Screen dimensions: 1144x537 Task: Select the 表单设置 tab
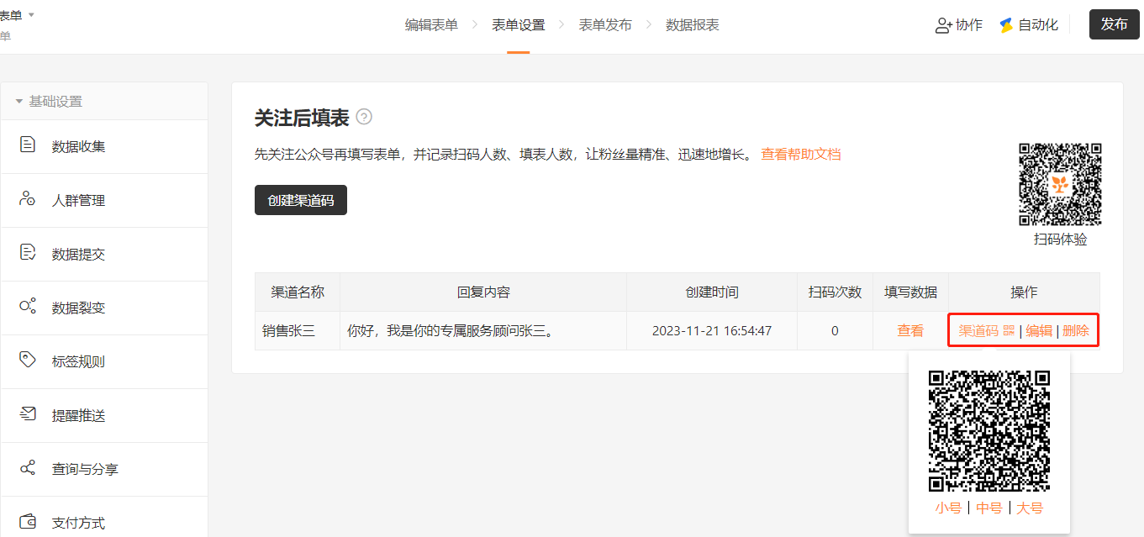[x=519, y=25]
